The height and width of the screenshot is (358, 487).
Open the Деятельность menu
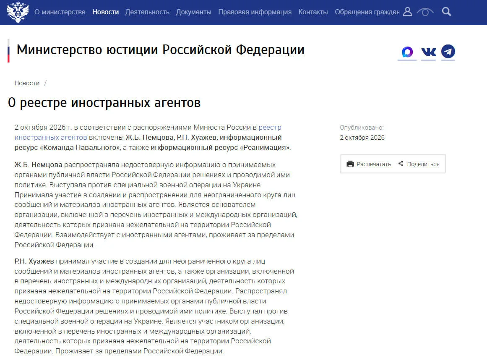[x=148, y=12]
